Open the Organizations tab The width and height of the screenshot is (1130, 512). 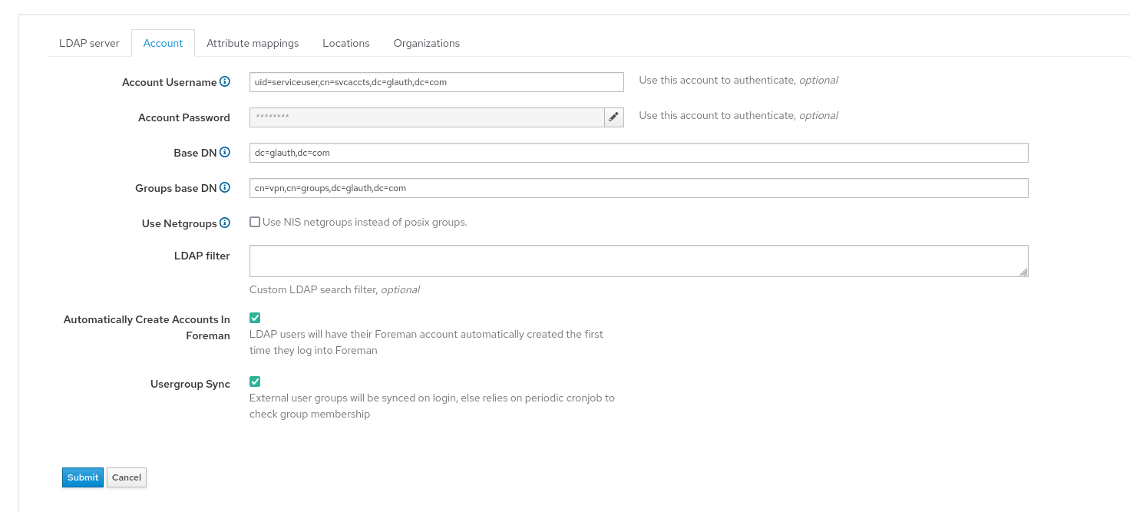click(x=426, y=43)
